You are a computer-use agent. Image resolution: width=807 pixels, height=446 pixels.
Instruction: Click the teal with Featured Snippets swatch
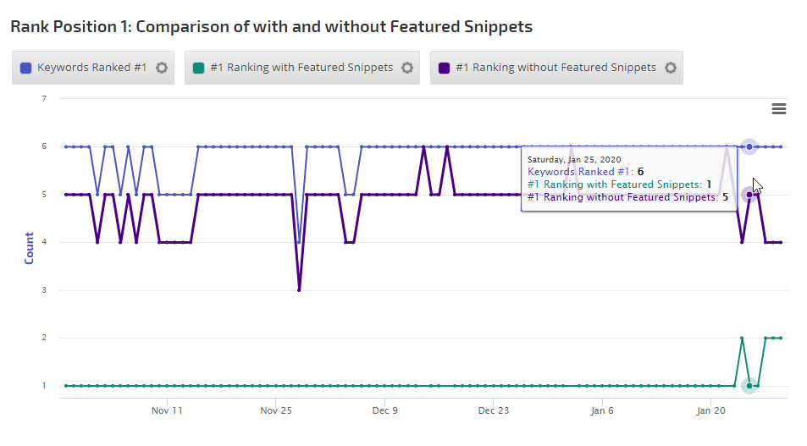coord(198,68)
